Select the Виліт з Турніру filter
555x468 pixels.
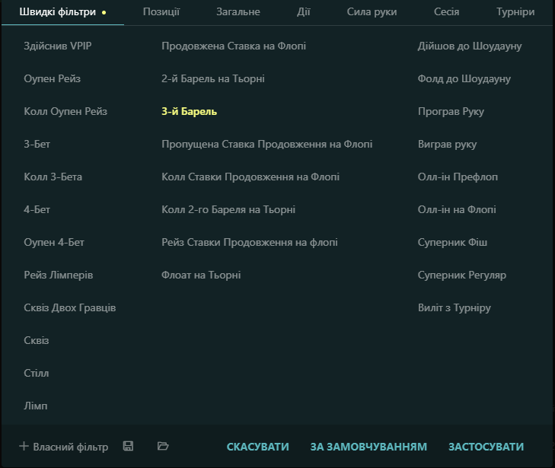click(455, 307)
